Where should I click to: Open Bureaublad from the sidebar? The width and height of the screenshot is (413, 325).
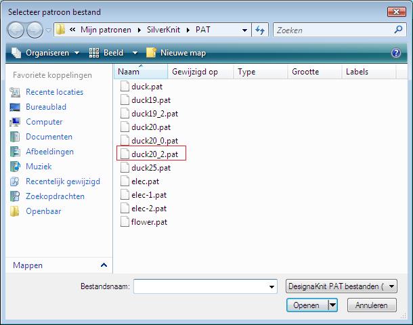pyautogui.click(x=45, y=107)
